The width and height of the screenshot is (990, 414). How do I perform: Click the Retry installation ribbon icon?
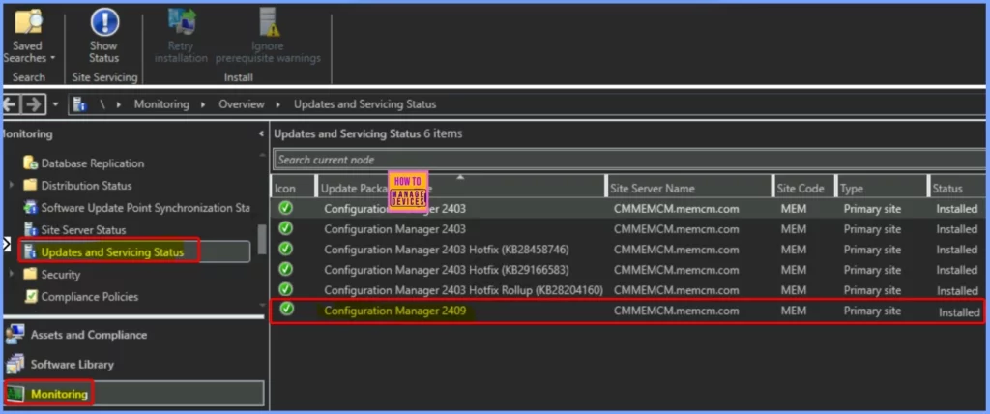(181, 22)
